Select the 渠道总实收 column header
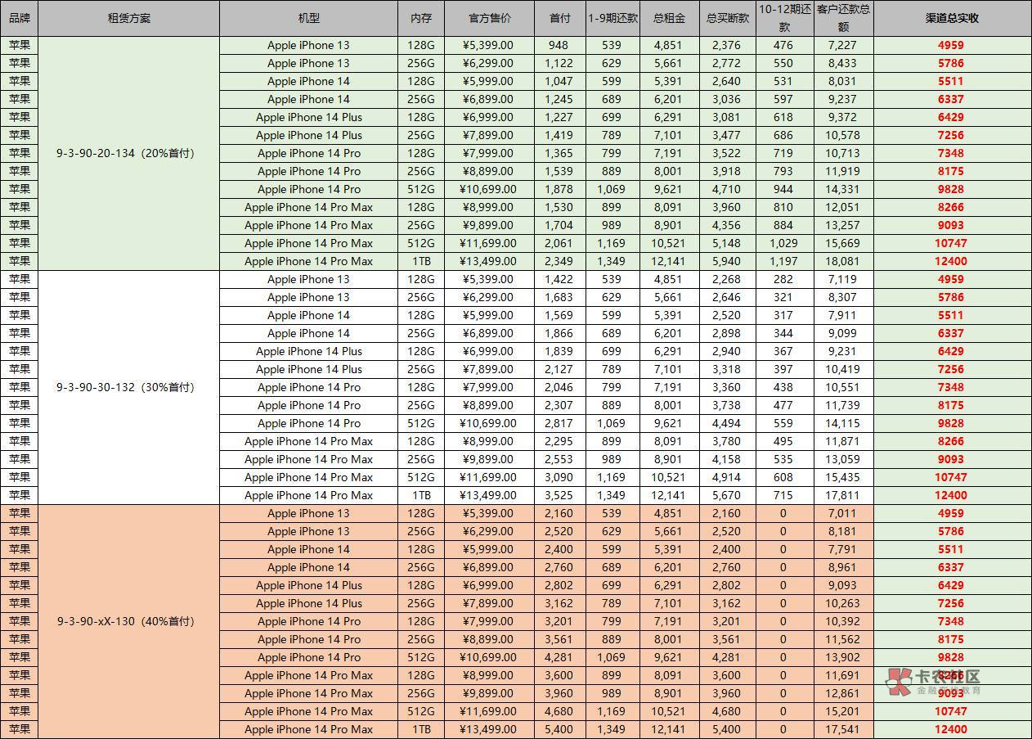 click(952, 18)
